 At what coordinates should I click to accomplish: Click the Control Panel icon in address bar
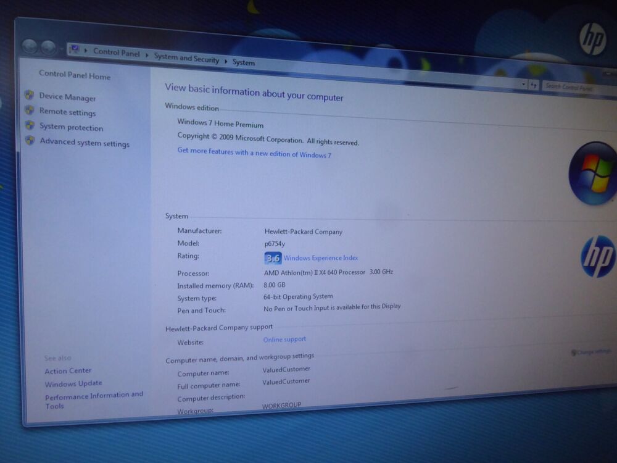tap(74, 49)
